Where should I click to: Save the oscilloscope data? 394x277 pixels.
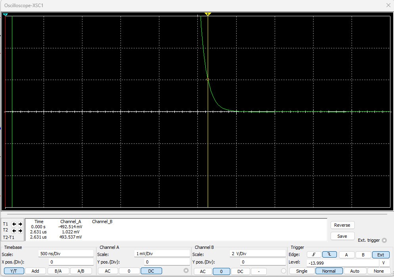click(342, 236)
